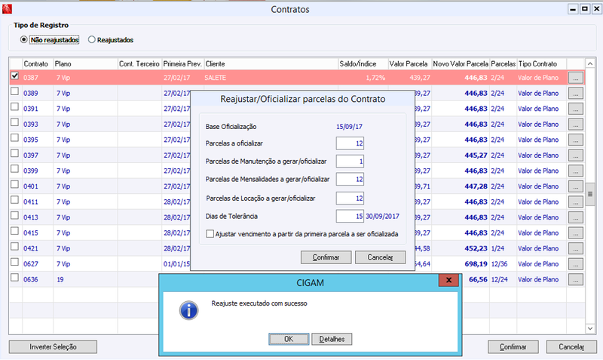
Task: Open Detalhes in the CIGAM message dialog
Action: pyautogui.click(x=332, y=339)
